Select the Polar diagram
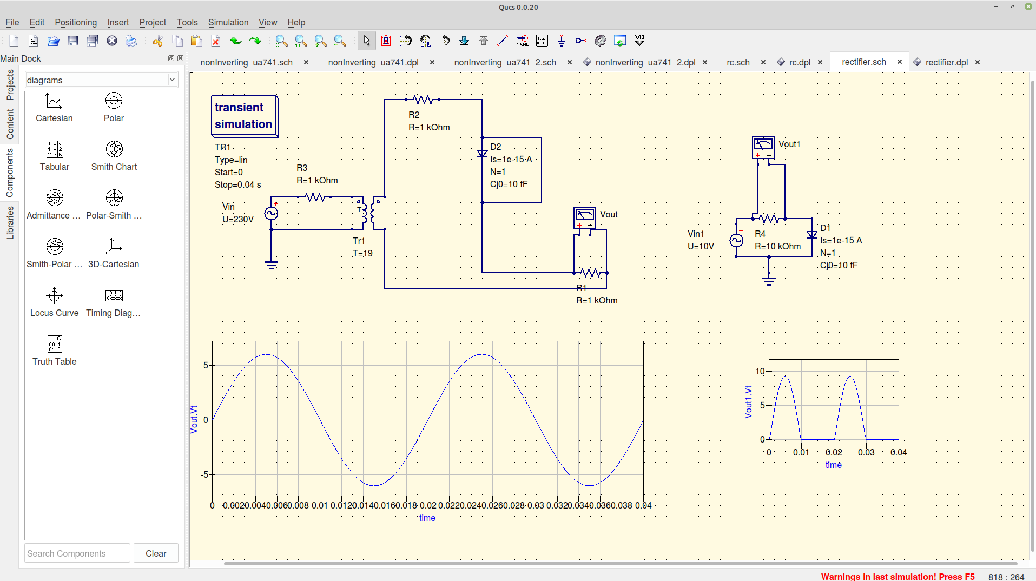Viewport: 1036px width, 581px height. tap(114, 108)
